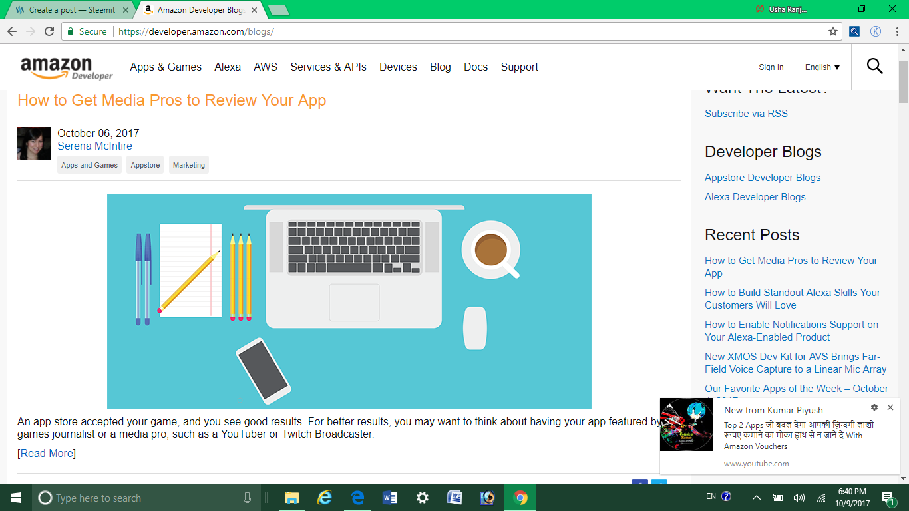
Task: Open the AWS nav item
Action: [266, 67]
